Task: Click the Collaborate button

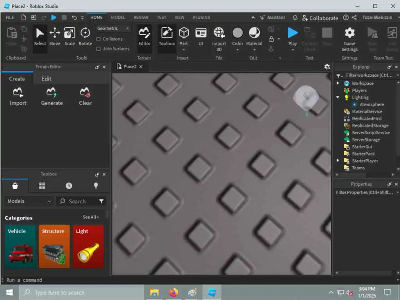Action: click(320, 18)
